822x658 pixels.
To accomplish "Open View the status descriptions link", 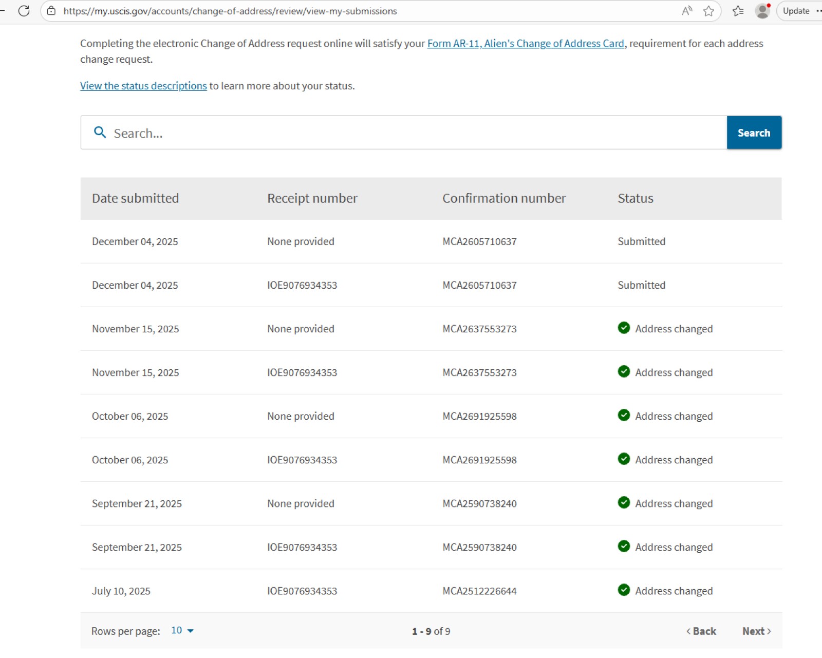I will pos(143,86).
